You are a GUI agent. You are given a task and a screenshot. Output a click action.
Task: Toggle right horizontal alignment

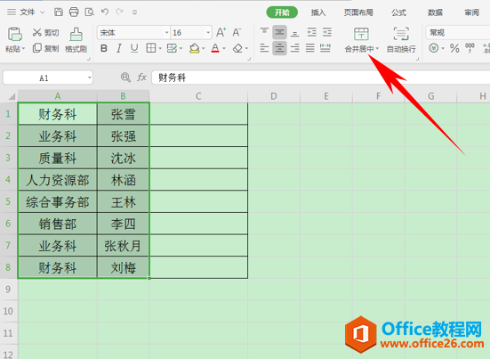point(294,48)
